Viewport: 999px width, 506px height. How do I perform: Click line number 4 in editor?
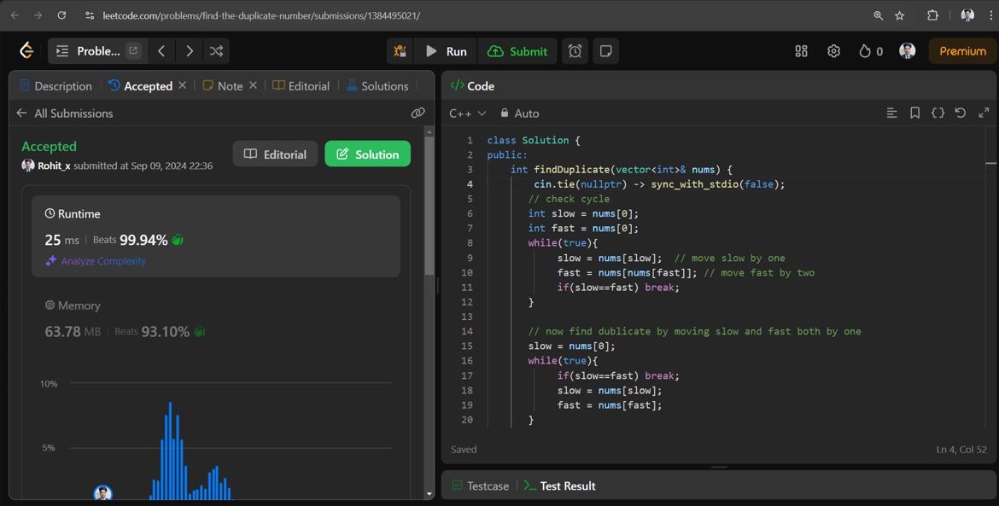[x=470, y=184]
